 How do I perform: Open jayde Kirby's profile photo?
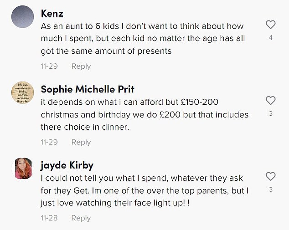22,169
